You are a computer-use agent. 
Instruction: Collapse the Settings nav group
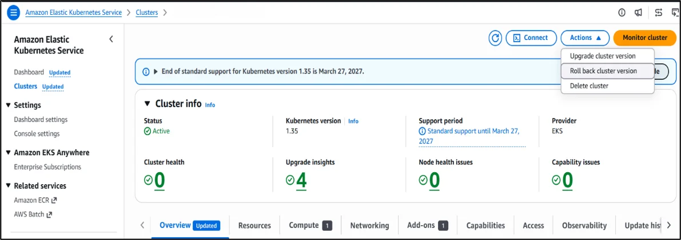pos(8,105)
